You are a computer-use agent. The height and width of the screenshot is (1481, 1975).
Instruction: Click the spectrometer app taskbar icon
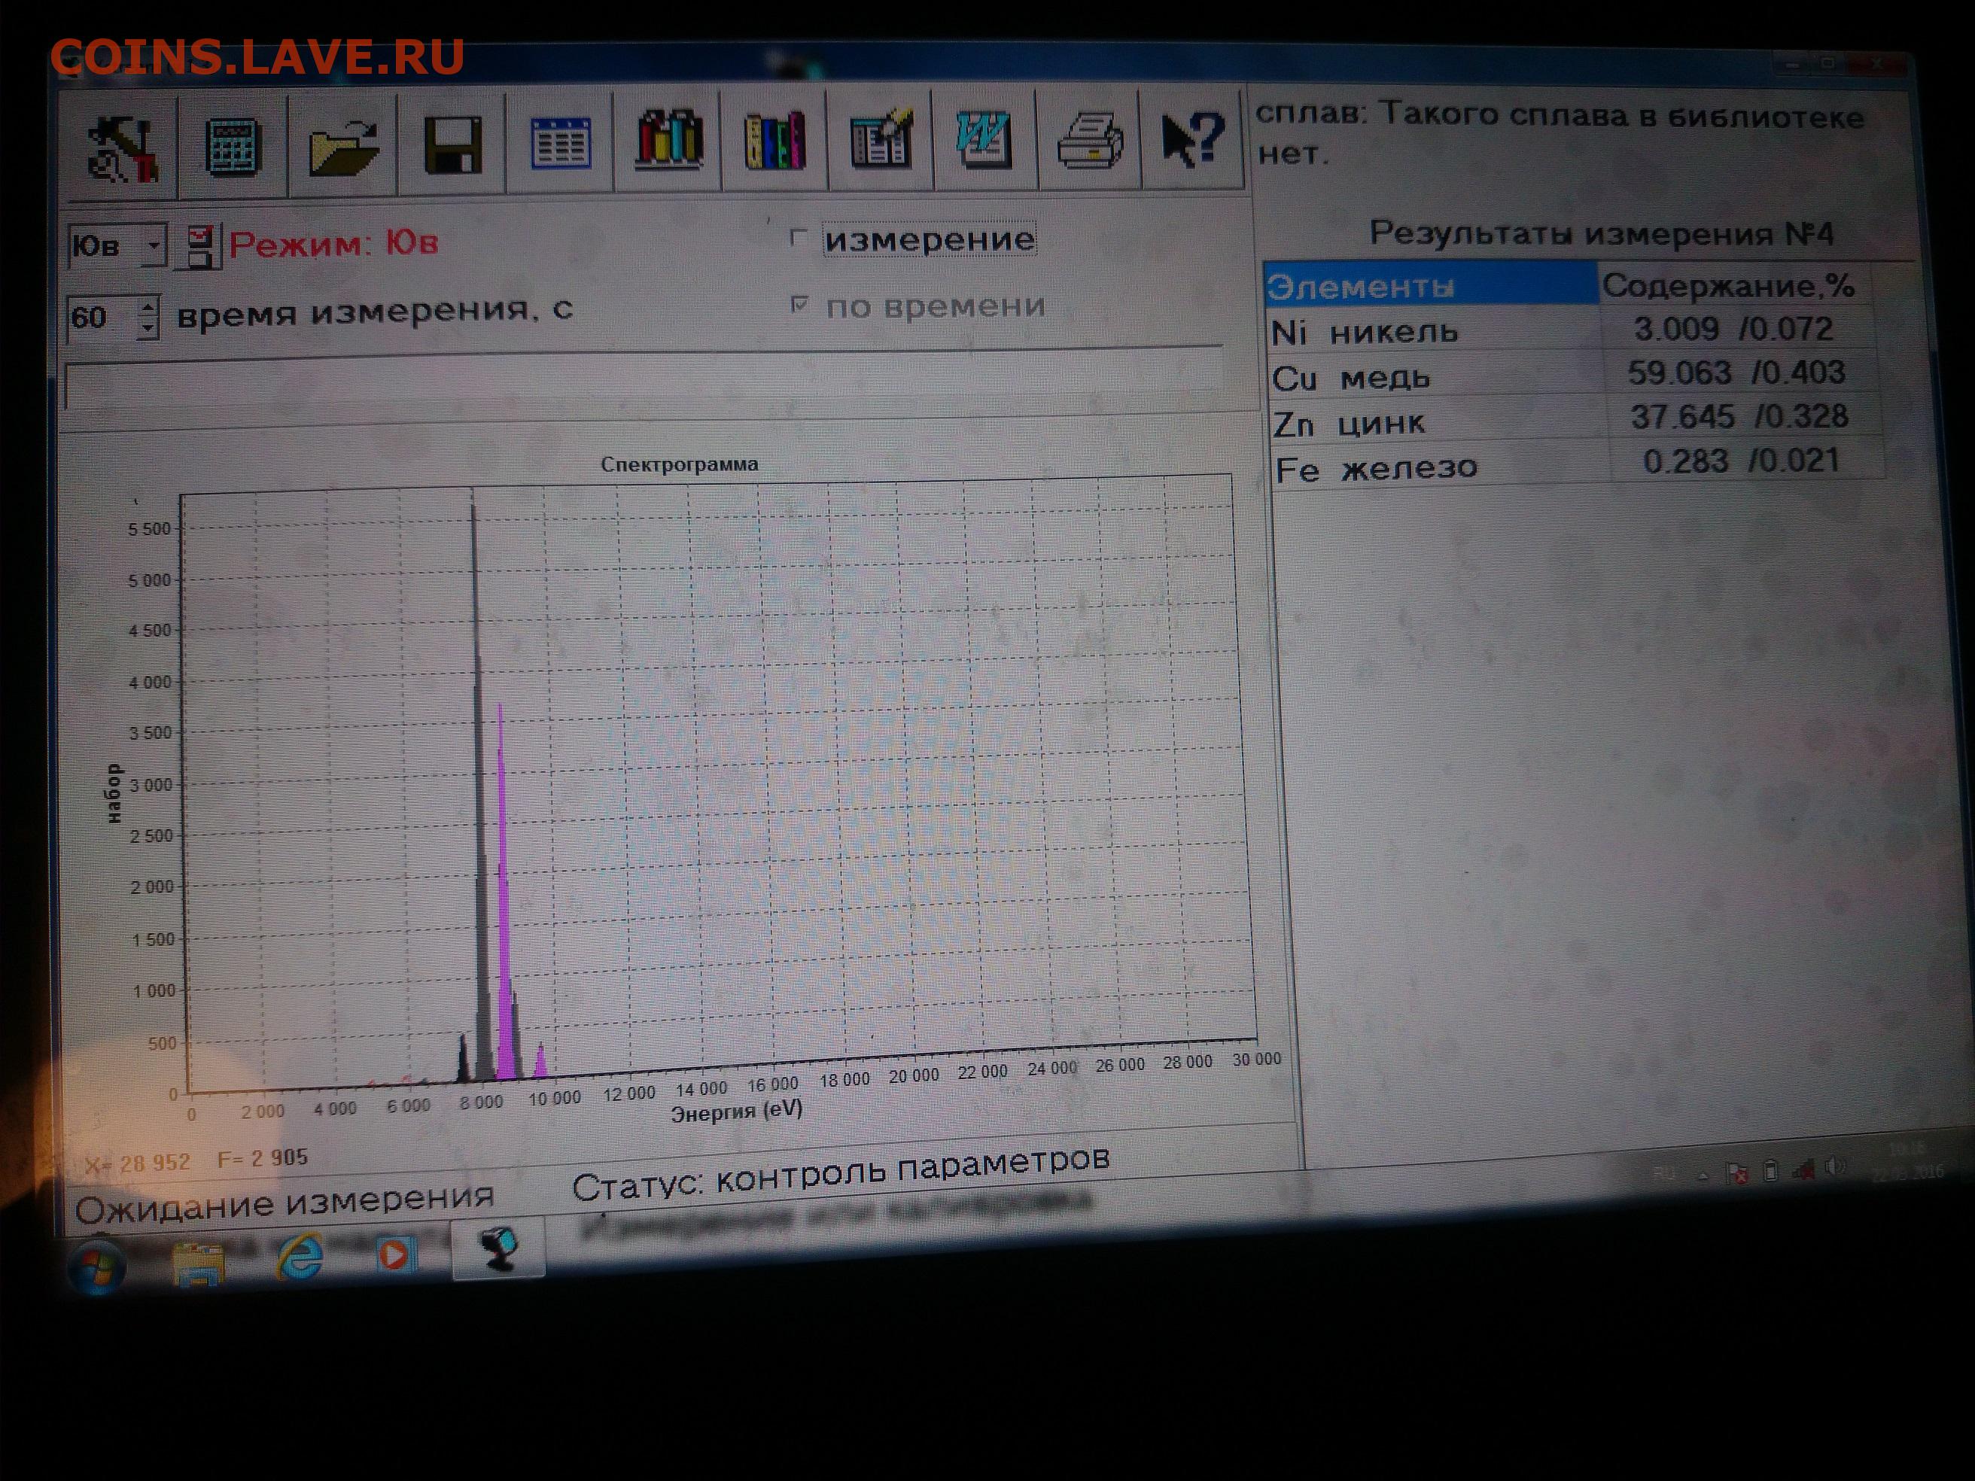coord(498,1248)
